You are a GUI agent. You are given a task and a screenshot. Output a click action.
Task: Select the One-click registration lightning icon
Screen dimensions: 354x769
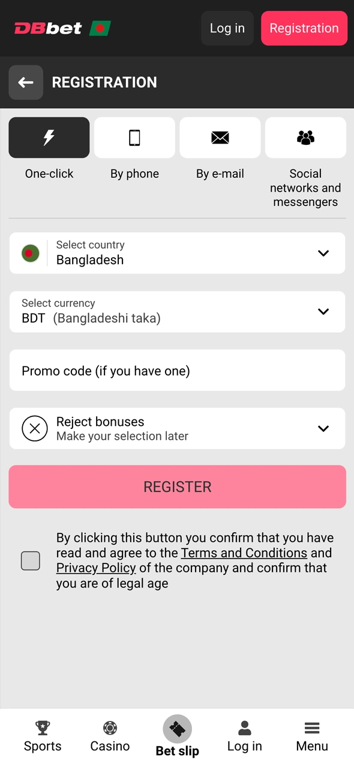coord(49,138)
